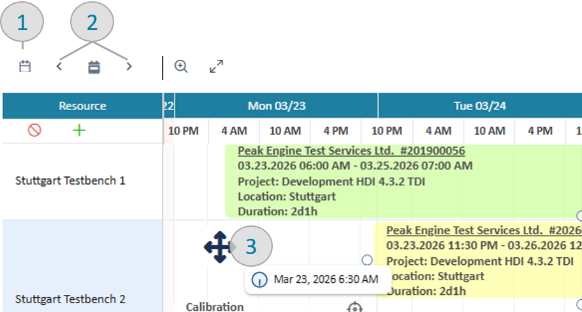Open the date picker calendar icon
This screenshot has height=312, width=582.
click(x=25, y=67)
